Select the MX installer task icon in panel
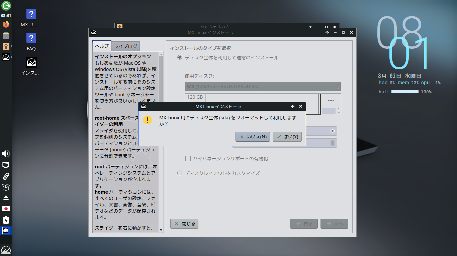 coord(6,57)
